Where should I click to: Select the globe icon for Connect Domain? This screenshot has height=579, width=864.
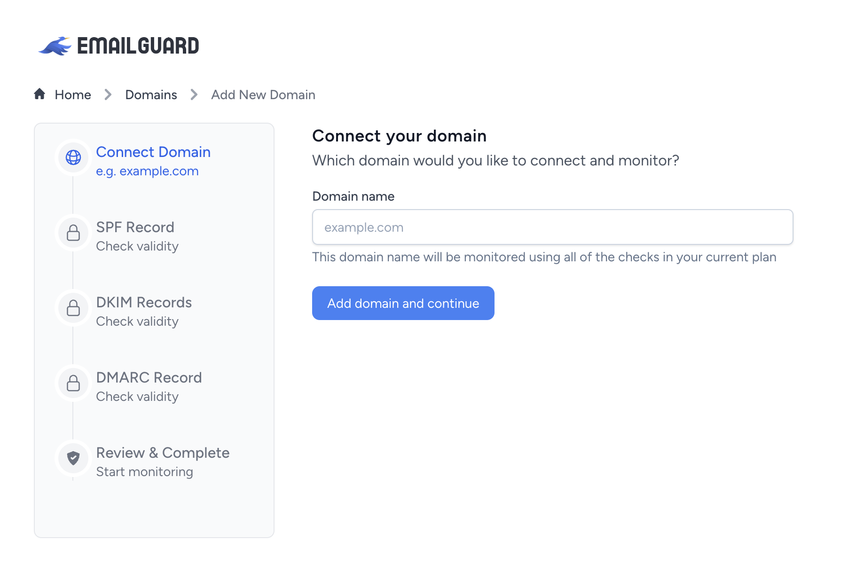pyautogui.click(x=73, y=157)
